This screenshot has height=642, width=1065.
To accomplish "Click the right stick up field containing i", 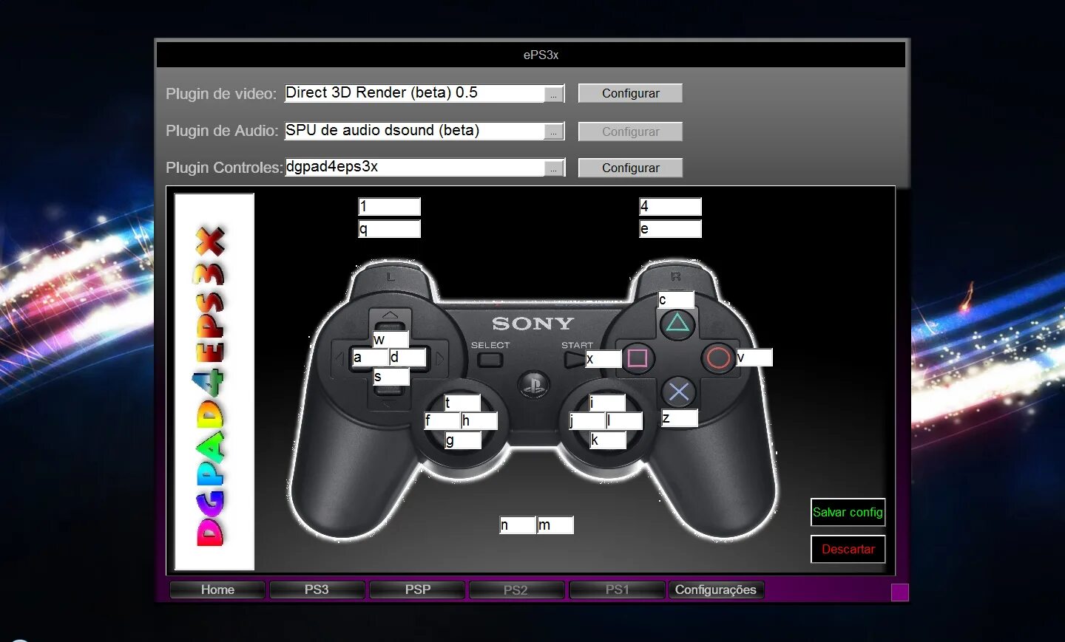I will (607, 403).
